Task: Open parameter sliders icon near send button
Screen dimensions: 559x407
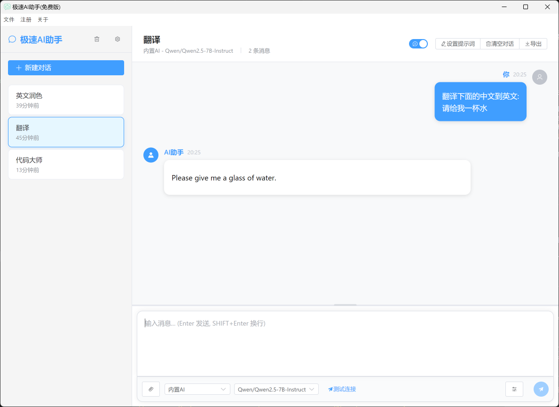Action: (514, 389)
